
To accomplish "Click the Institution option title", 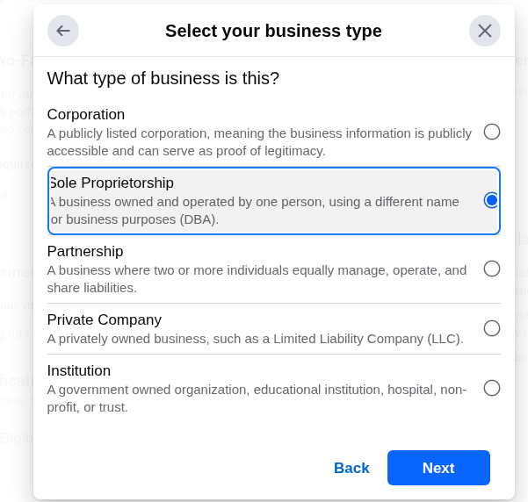I will click(79, 370).
